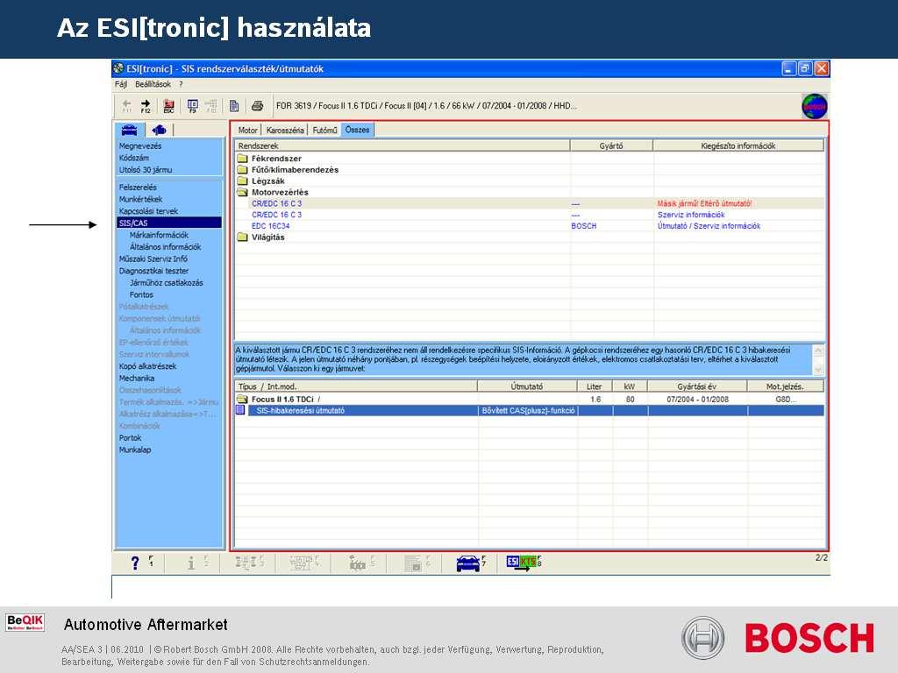898x673 pixels.
Task: Click the Rendszerek column header
Action: point(402,146)
